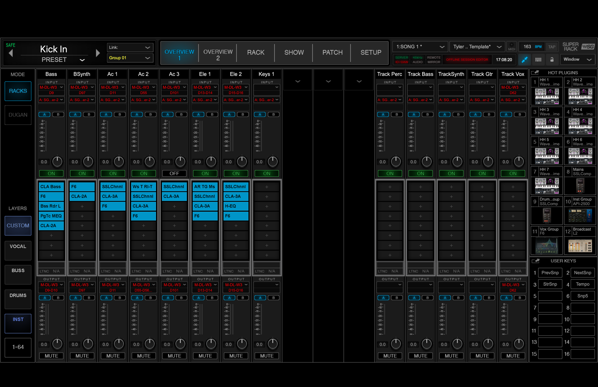This screenshot has width=598, height=387.
Task: Select input A on BSynth rack
Action: 75,114
